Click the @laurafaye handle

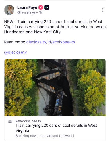pyautogui.click(x=26, y=12)
